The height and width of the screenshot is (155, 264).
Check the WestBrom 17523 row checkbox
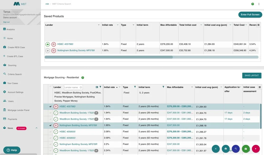tap(50, 151)
